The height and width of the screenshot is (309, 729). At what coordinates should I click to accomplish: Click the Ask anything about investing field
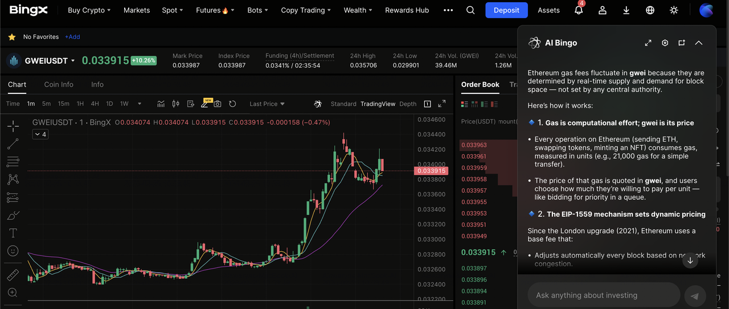point(604,295)
